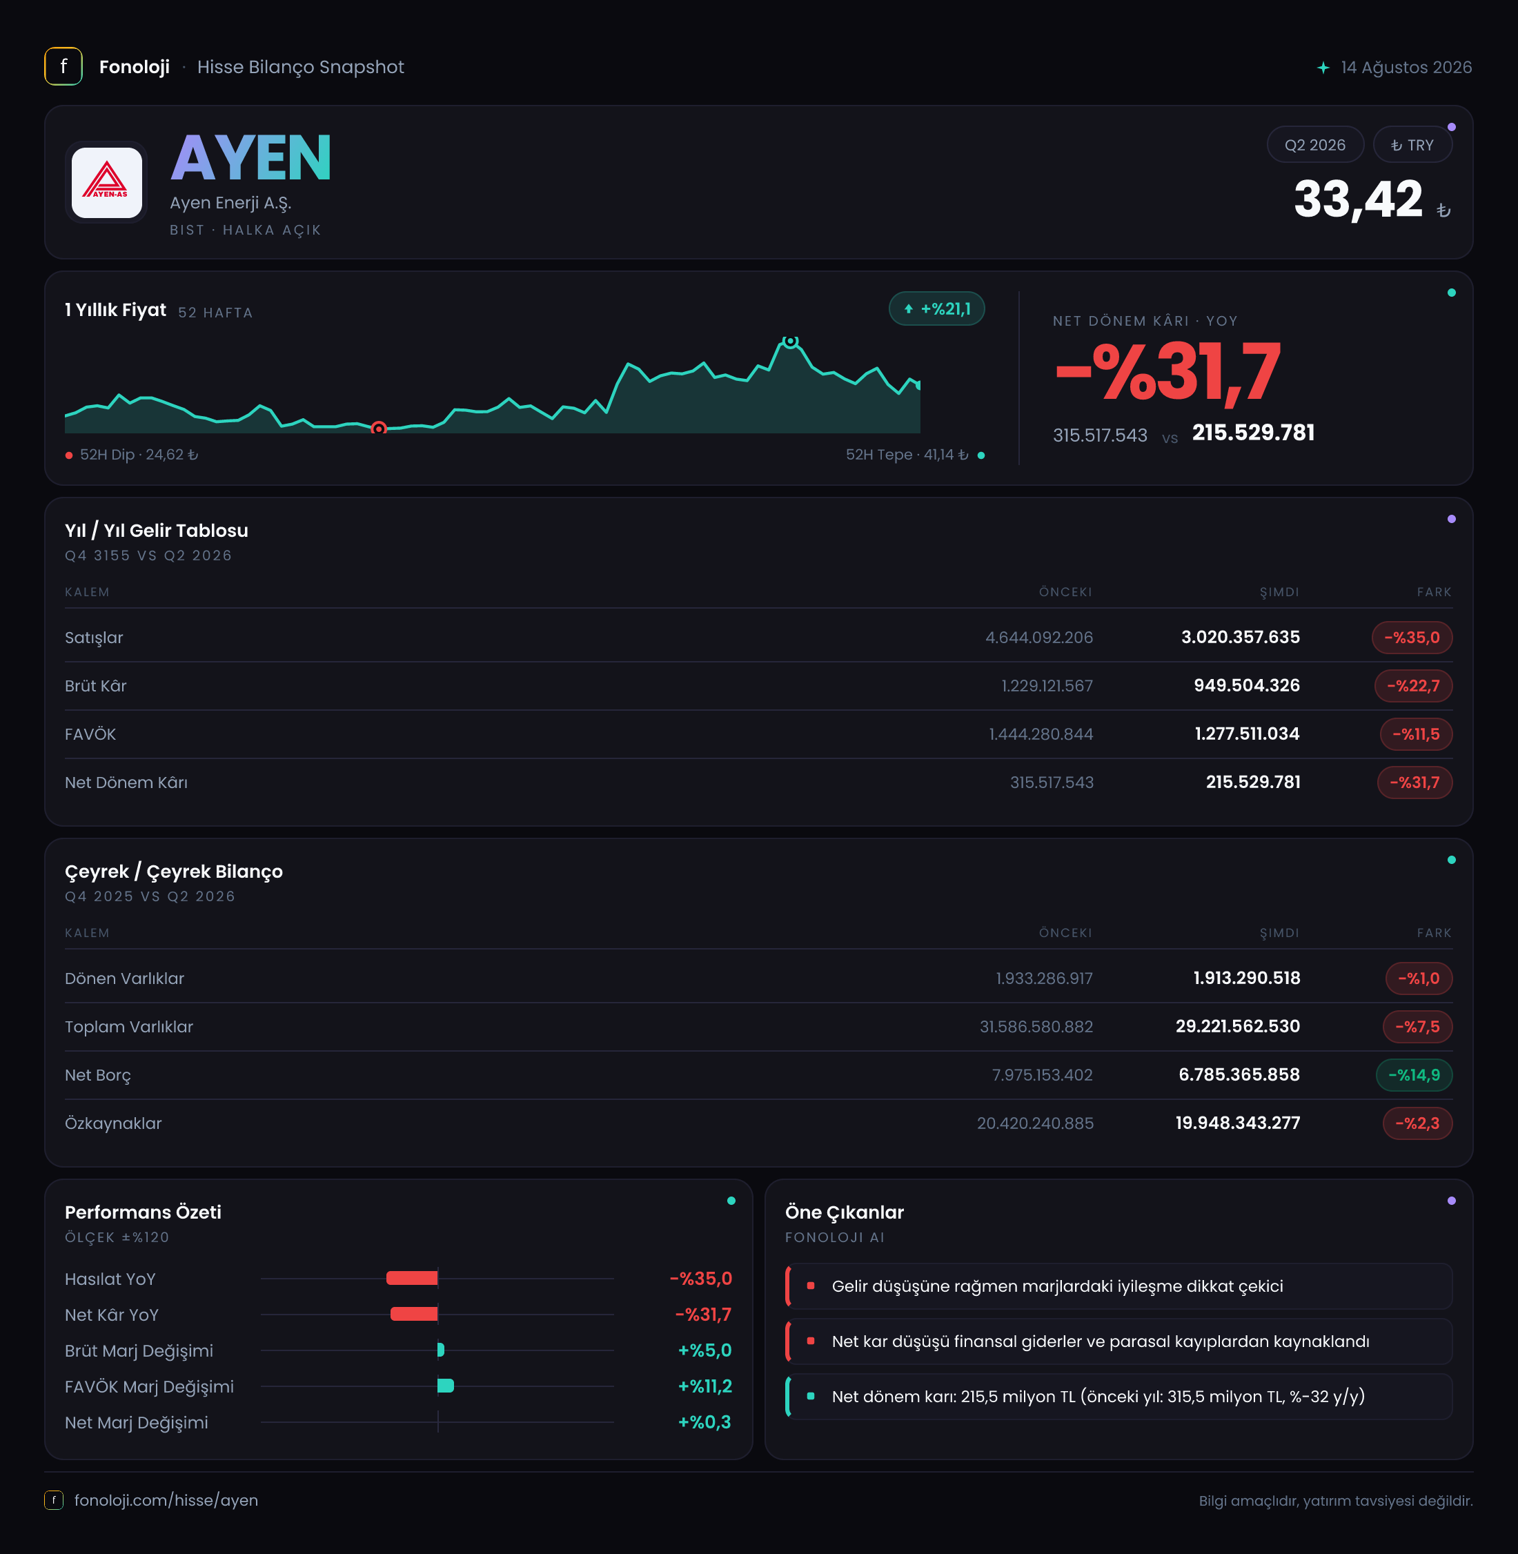Viewport: 1518px width, 1554px height.
Task: Click the Fonoloji brand name in the header
Action: (x=134, y=67)
